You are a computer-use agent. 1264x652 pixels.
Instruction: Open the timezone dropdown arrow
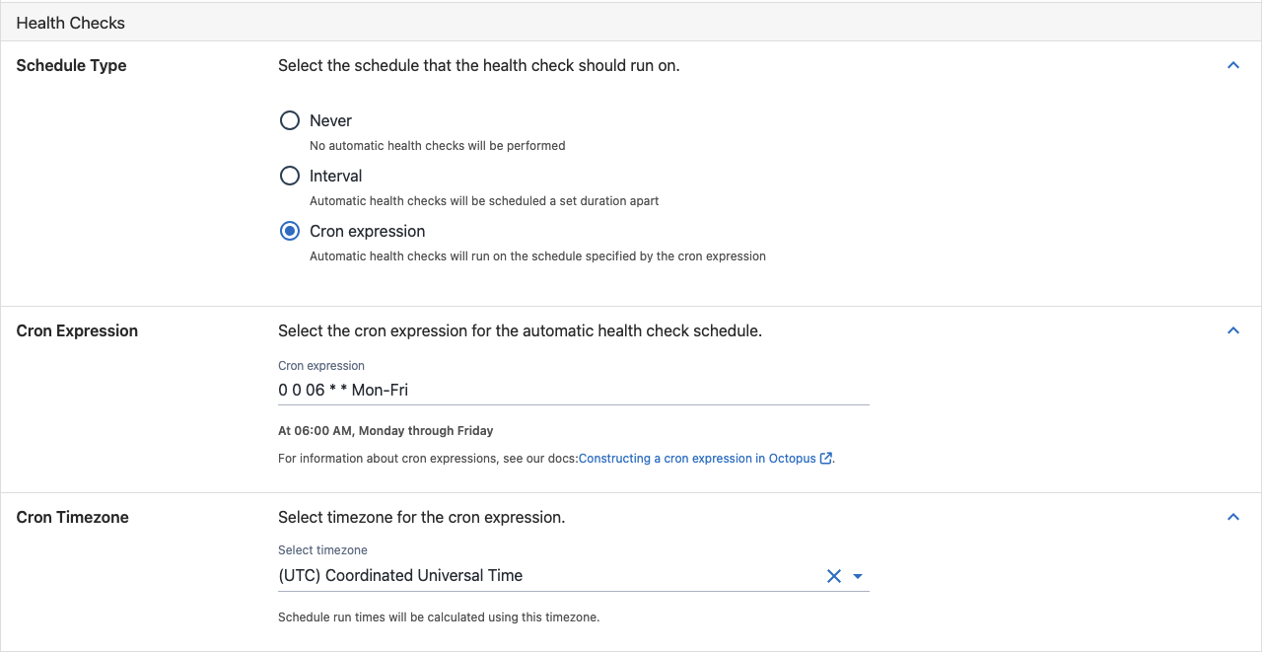(x=858, y=576)
